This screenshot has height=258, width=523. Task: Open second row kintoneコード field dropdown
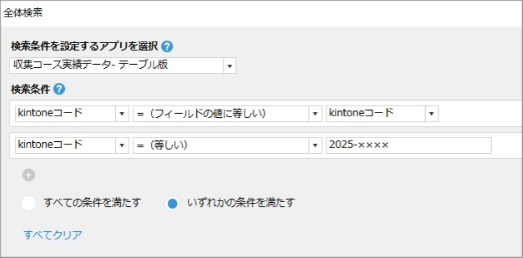[x=72, y=145]
